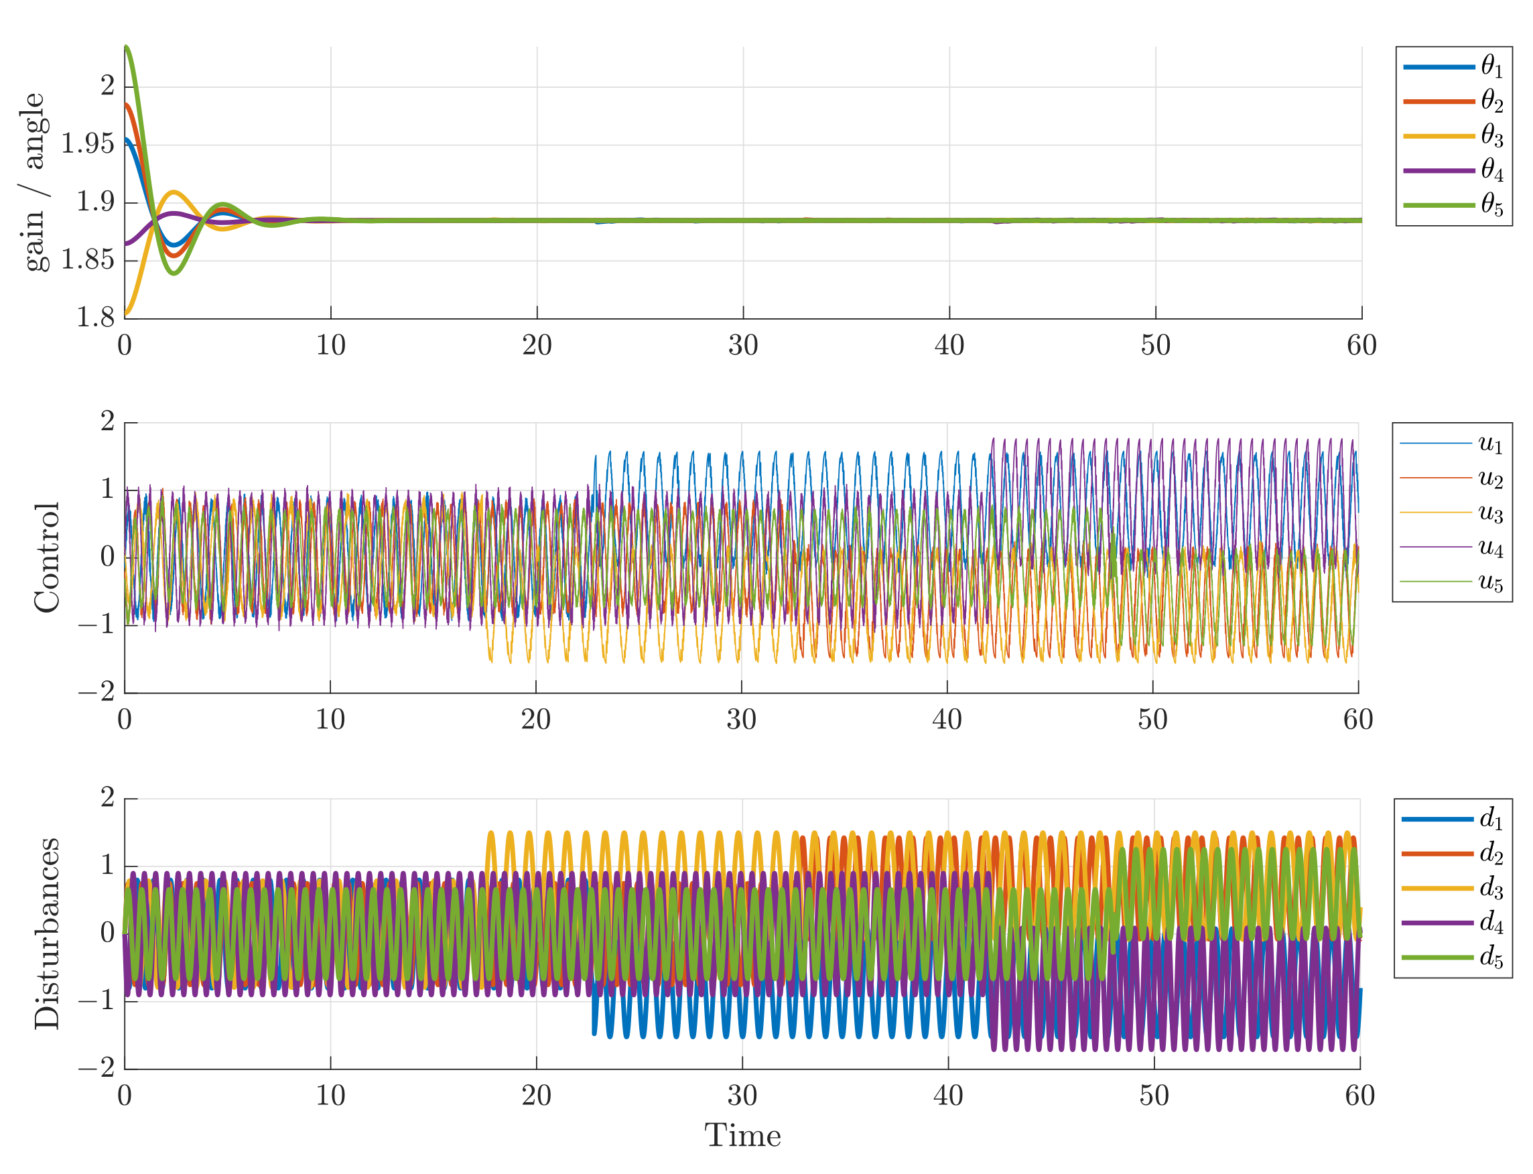Viewport: 1533px width, 1174px height.
Task: Click the blue θ1 line sample in legend
Action: point(1439,67)
